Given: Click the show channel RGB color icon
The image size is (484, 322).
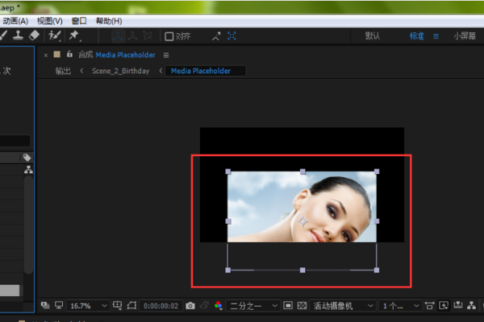Looking at the screenshot, I should 219,306.
